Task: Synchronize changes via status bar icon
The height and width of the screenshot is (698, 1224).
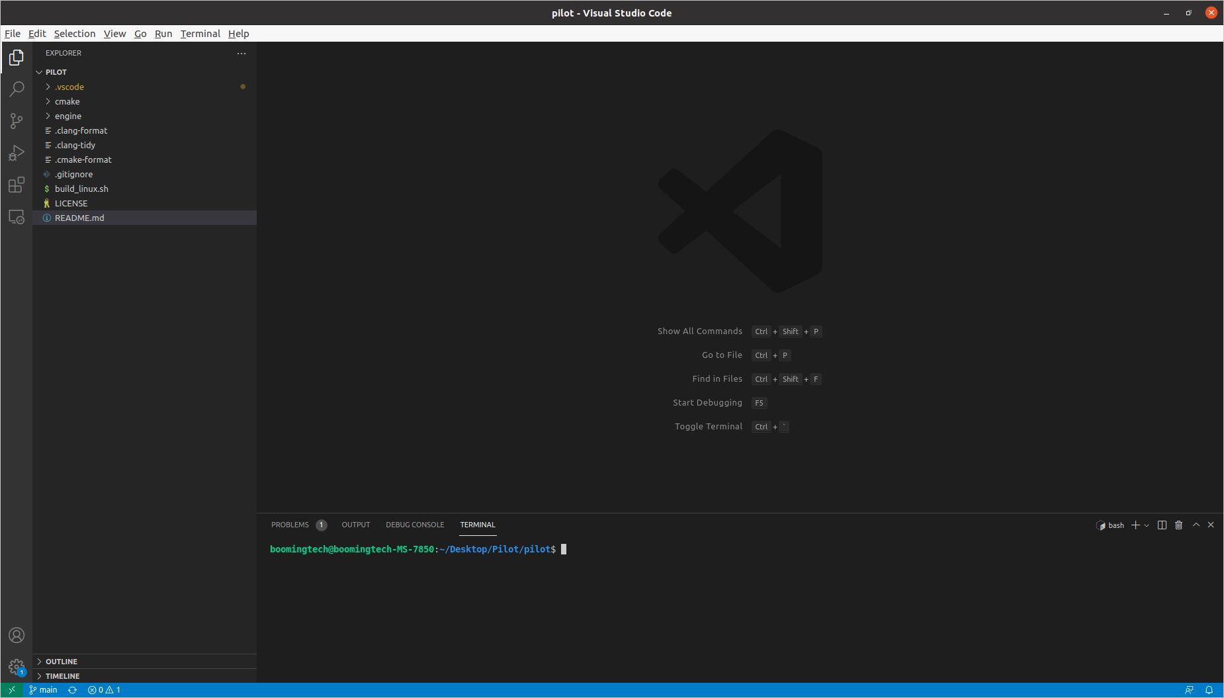Action: tap(72, 690)
